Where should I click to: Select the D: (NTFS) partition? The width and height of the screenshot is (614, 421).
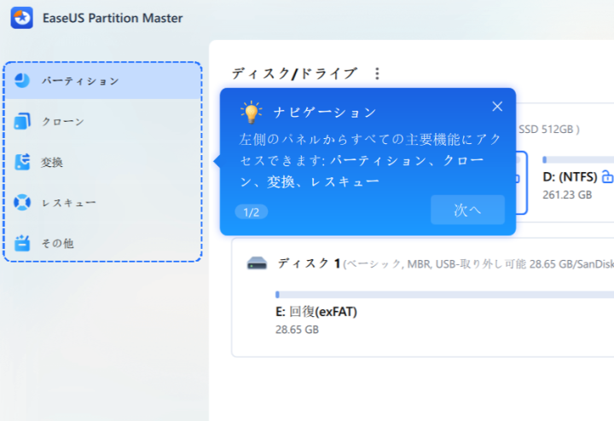tap(571, 177)
